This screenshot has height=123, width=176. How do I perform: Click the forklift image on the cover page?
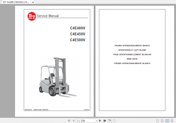[58, 77]
